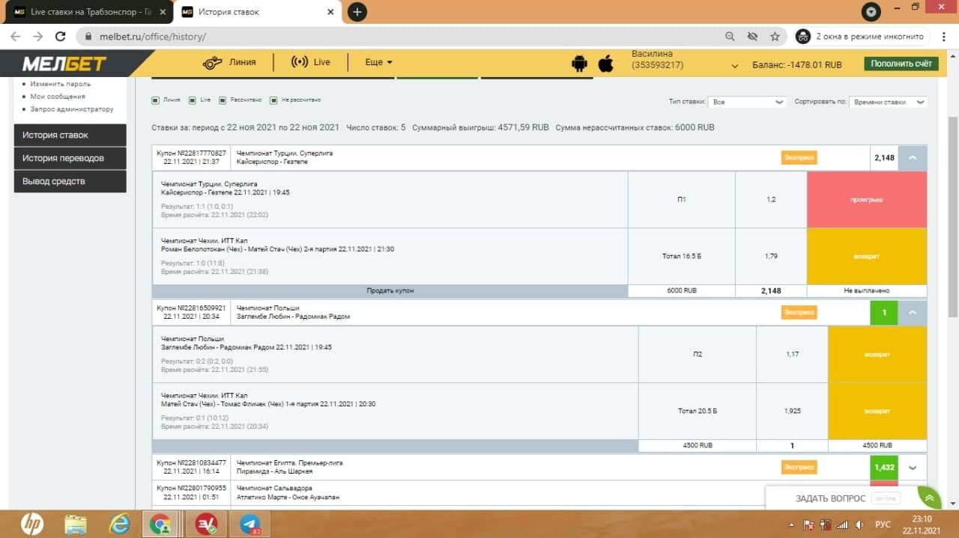Click the browser reload icon
This screenshot has width=959, height=538.
click(60, 36)
